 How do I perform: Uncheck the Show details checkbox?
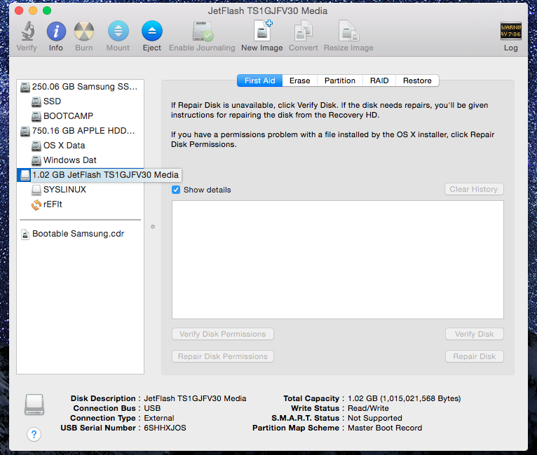[176, 190]
